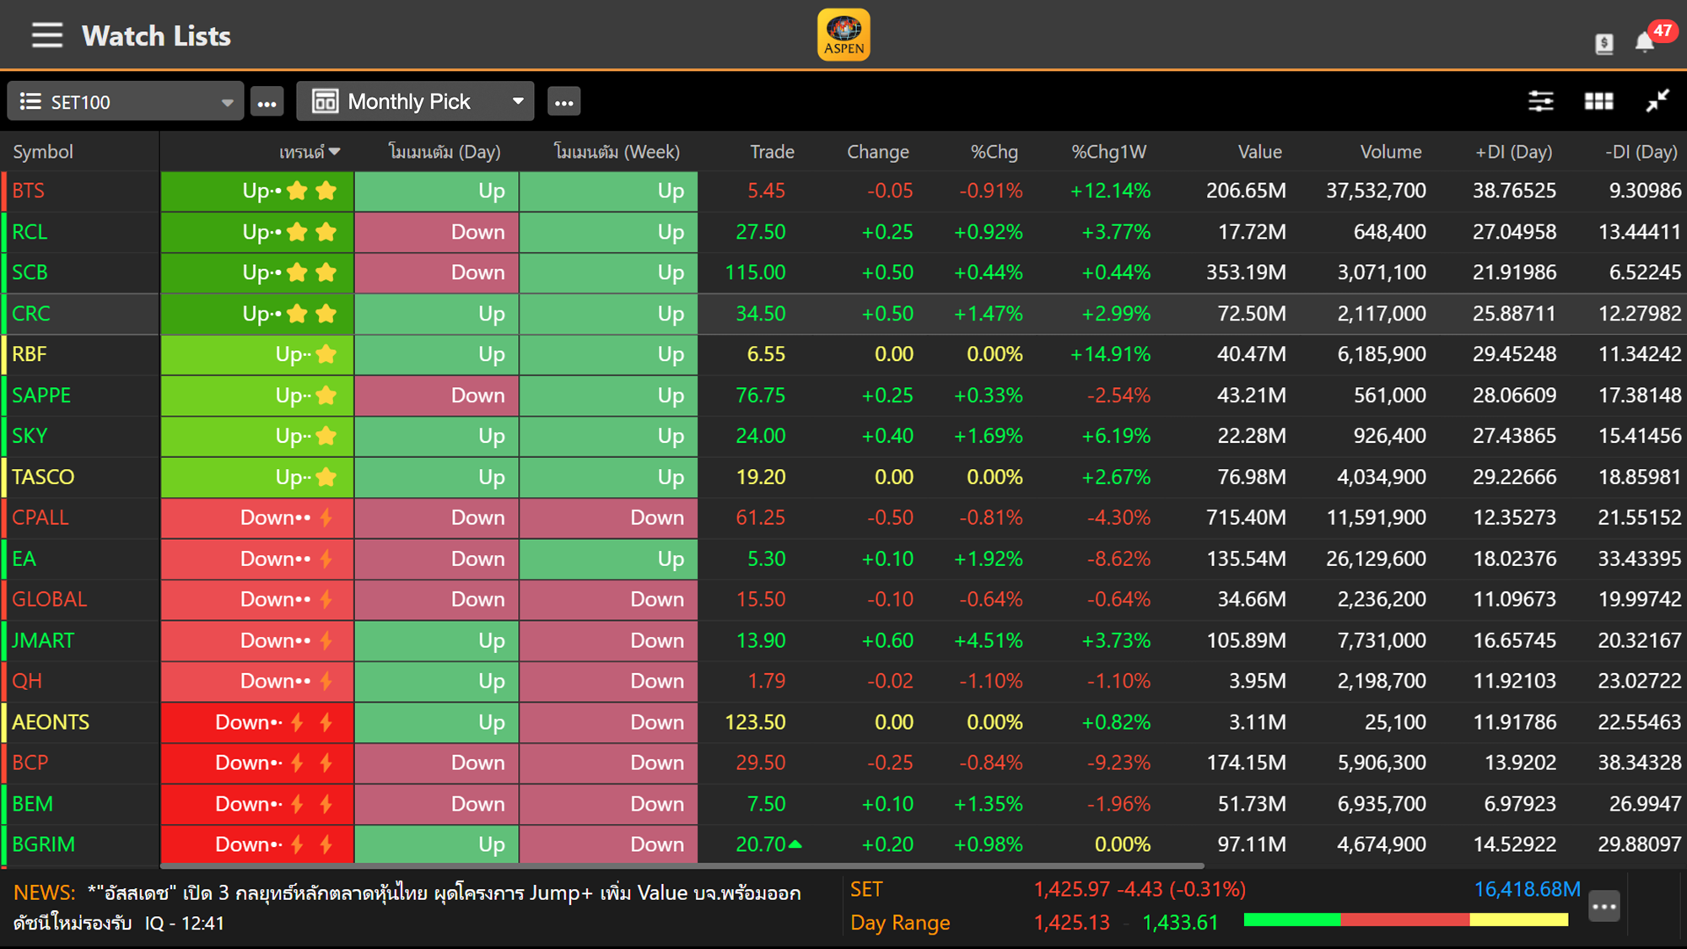Click BTS trade price 5.45

pyautogui.click(x=766, y=191)
